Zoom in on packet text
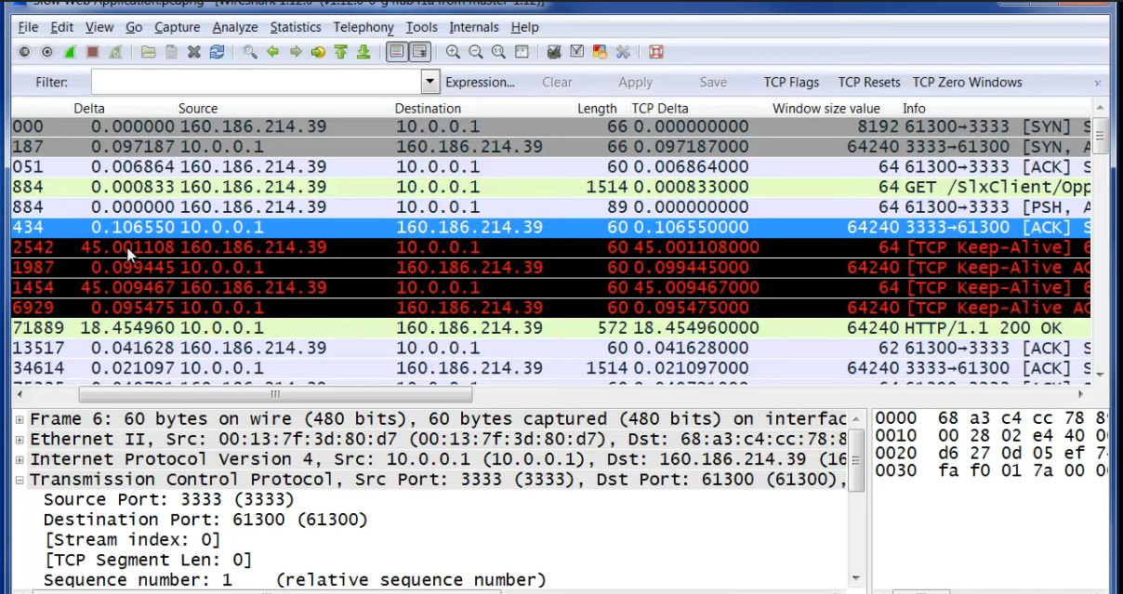1123x594 pixels. (453, 52)
